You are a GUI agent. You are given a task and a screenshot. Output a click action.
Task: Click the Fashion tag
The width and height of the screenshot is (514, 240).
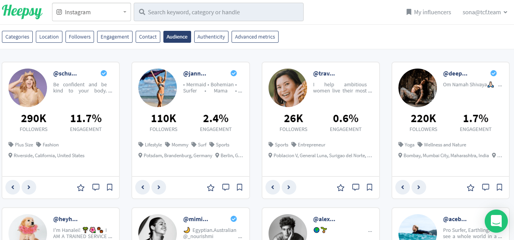47,145
